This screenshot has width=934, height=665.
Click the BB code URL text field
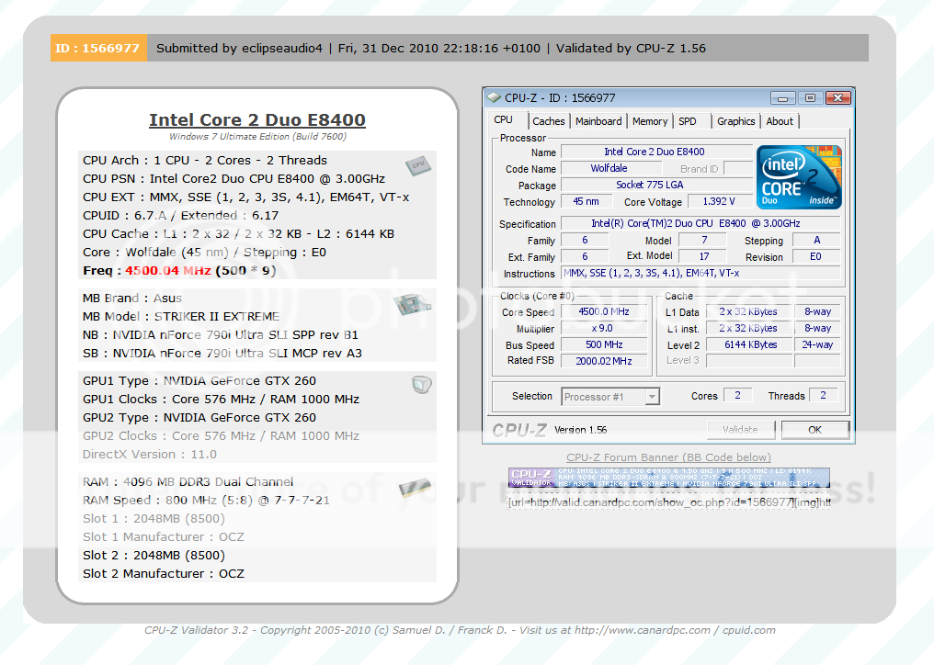(668, 502)
